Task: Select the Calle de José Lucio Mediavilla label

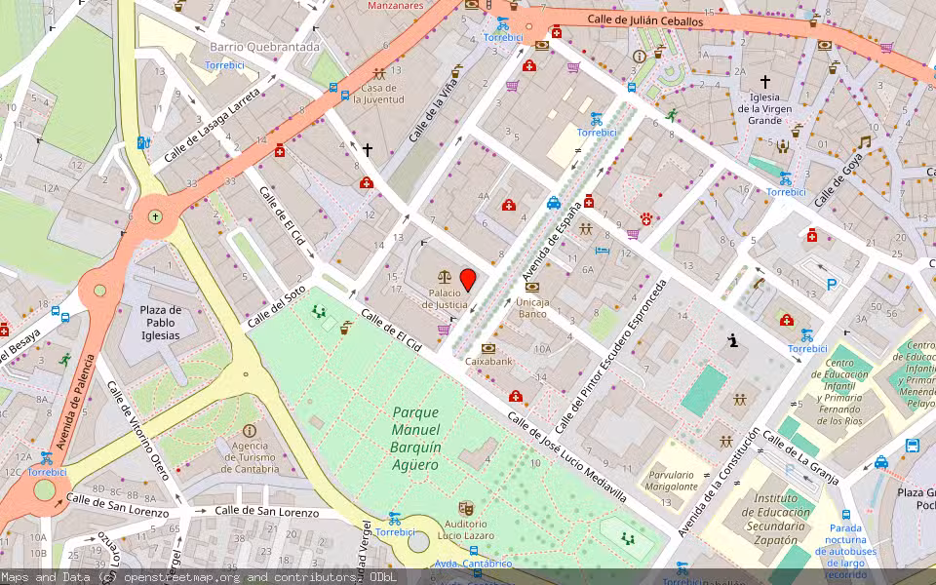Action: point(567,456)
